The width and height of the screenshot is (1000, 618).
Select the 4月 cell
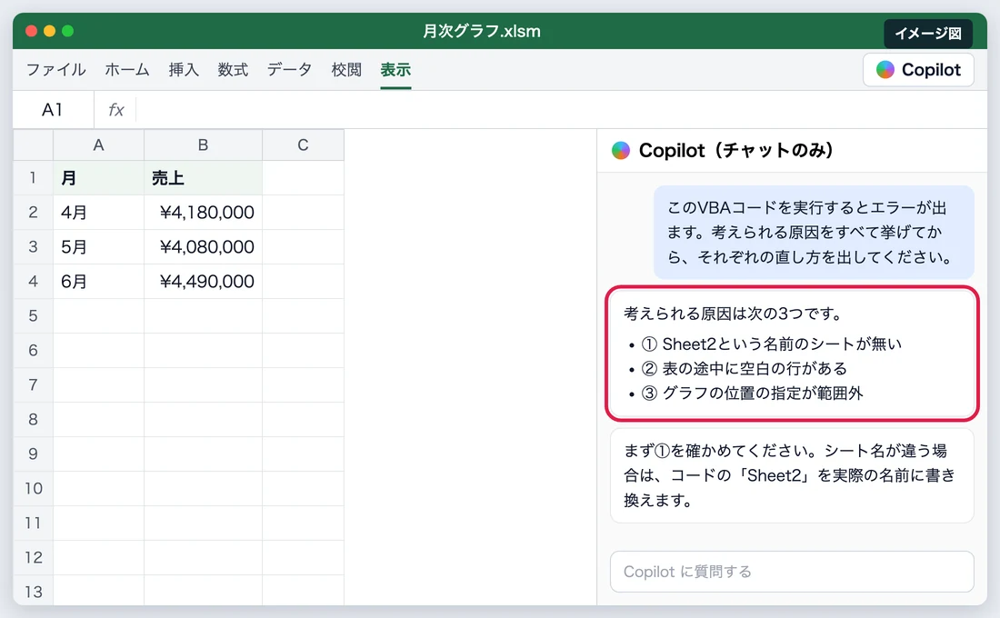point(98,212)
